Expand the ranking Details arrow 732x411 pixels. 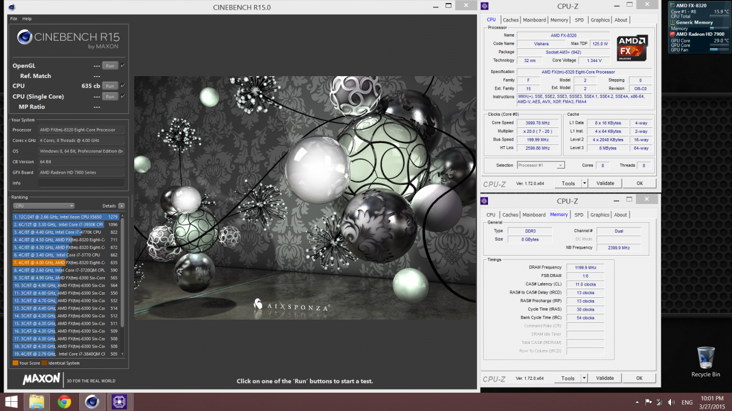(121, 206)
